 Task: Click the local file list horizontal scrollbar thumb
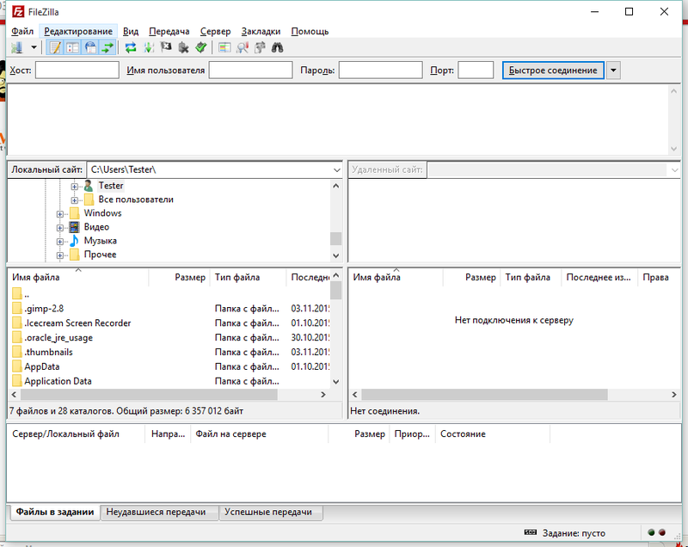(149, 395)
